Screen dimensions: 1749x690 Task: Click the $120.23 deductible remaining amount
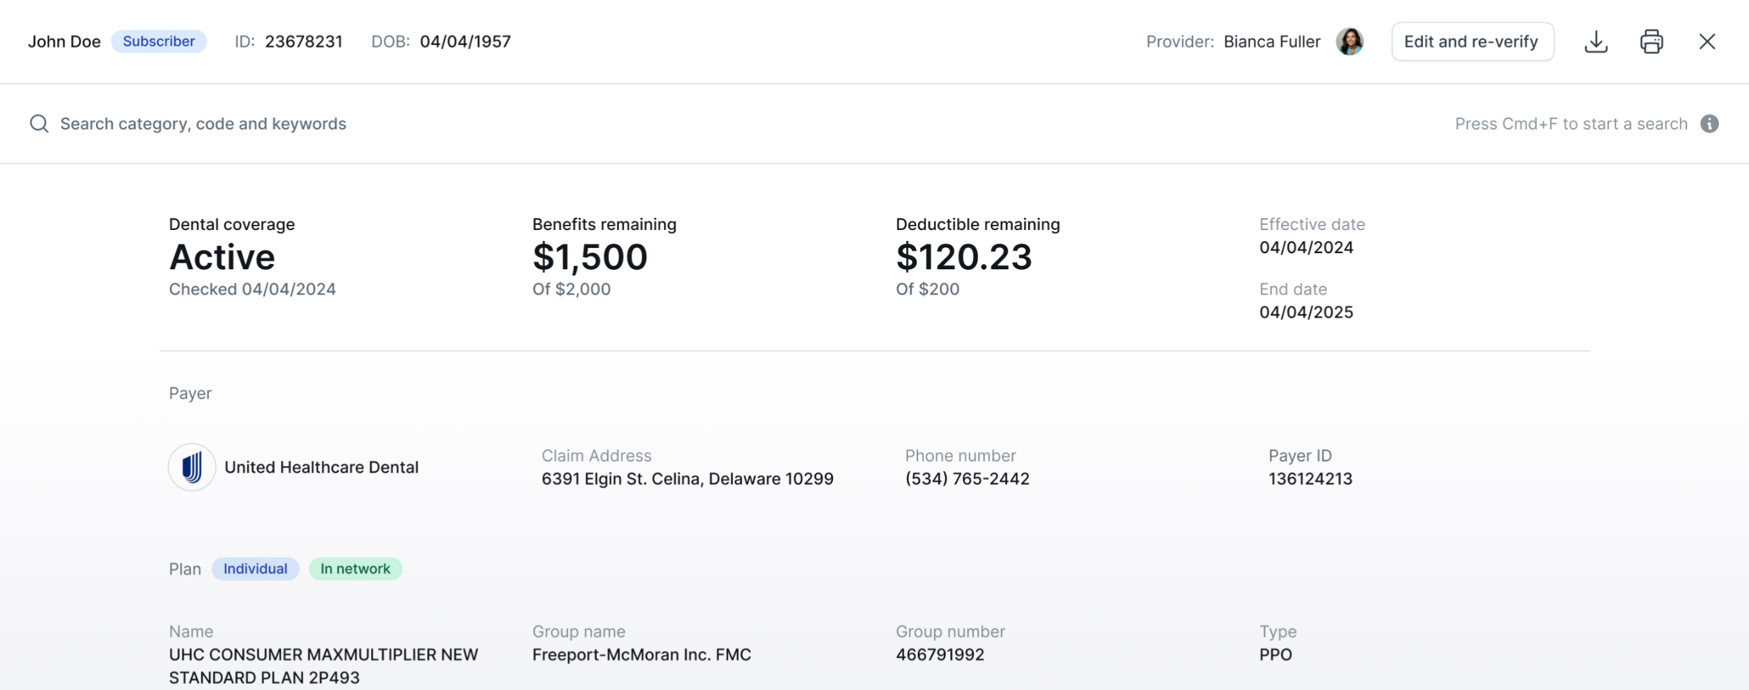point(964,256)
